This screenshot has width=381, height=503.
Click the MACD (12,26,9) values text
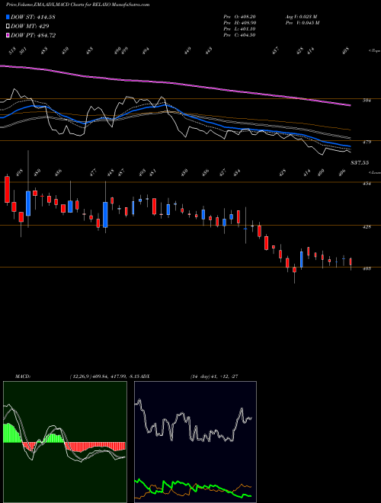[104, 376]
